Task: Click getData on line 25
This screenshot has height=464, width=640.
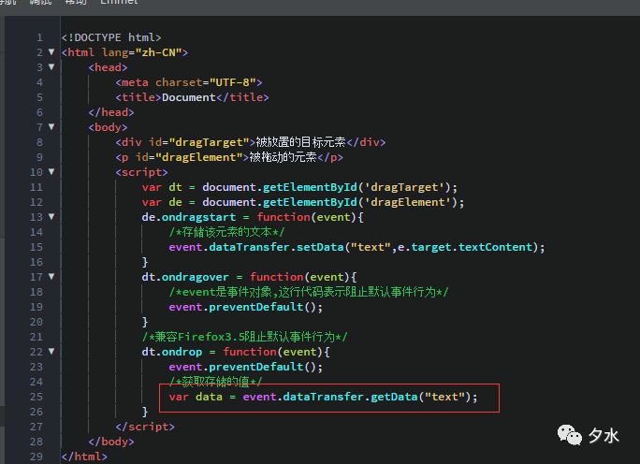Action: click(394, 397)
